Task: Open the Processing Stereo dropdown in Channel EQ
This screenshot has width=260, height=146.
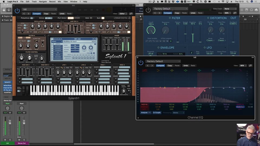Action: tap(178, 112)
